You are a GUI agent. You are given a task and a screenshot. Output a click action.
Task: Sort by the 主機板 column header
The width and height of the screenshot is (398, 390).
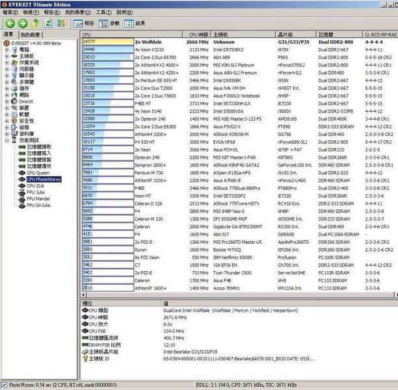tap(243, 34)
